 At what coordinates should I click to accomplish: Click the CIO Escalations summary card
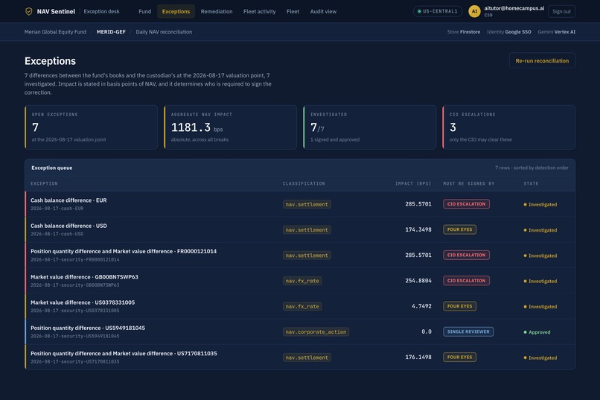509,127
